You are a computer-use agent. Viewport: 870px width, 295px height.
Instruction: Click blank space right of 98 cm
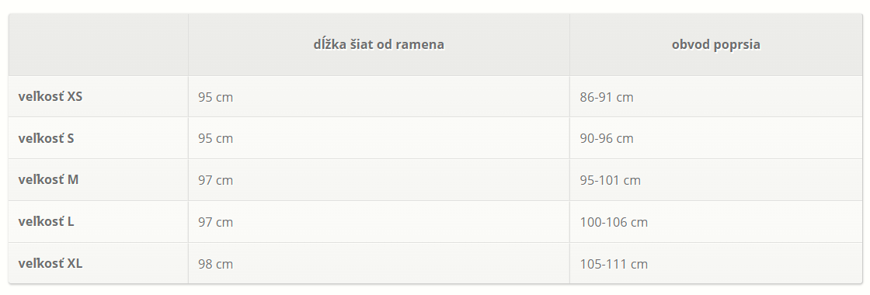tap(401, 264)
